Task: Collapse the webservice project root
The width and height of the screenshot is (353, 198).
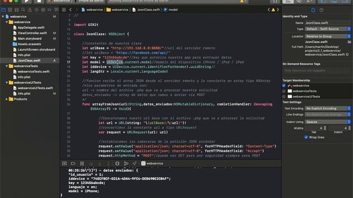Action: pos(3,16)
